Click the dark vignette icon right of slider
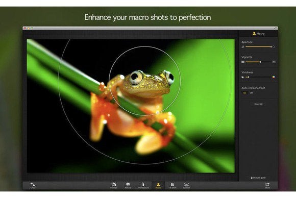296x198 pixels. [x=274, y=62]
